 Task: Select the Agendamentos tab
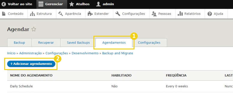(114, 43)
